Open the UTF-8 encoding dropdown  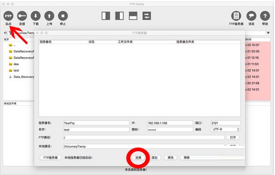[x=225, y=129]
